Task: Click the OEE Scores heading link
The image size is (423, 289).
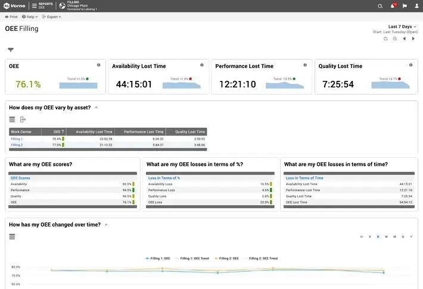Action: point(20,178)
